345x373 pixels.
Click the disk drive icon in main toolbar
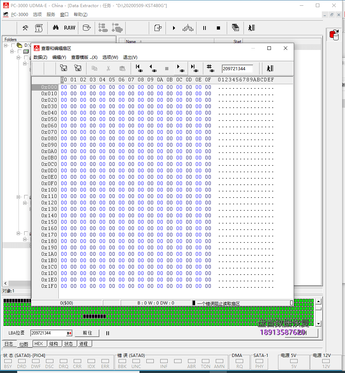pyautogui.click(x=87, y=28)
